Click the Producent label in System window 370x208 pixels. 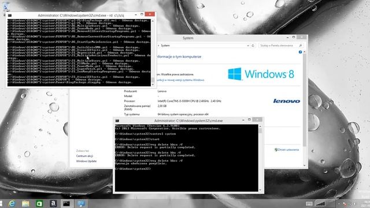pyautogui.click(x=131, y=91)
